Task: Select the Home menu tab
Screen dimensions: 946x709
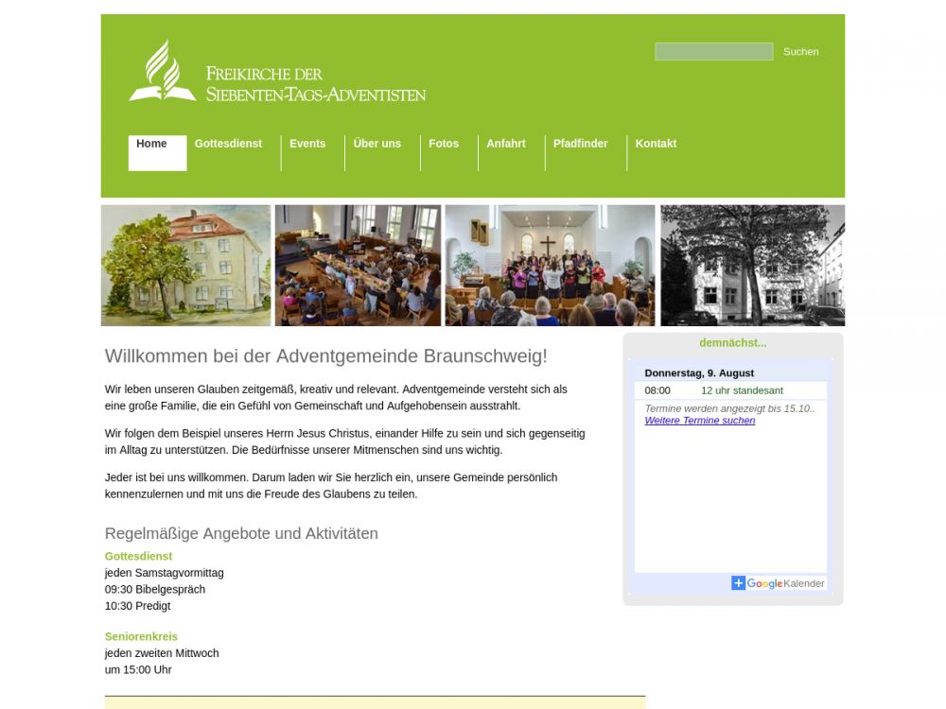Action: [x=152, y=145]
